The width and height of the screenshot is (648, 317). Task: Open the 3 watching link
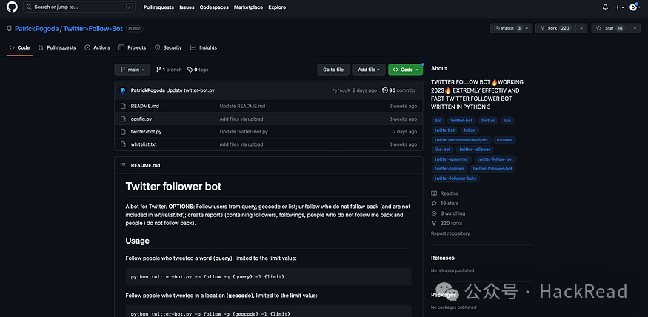point(448,213)
